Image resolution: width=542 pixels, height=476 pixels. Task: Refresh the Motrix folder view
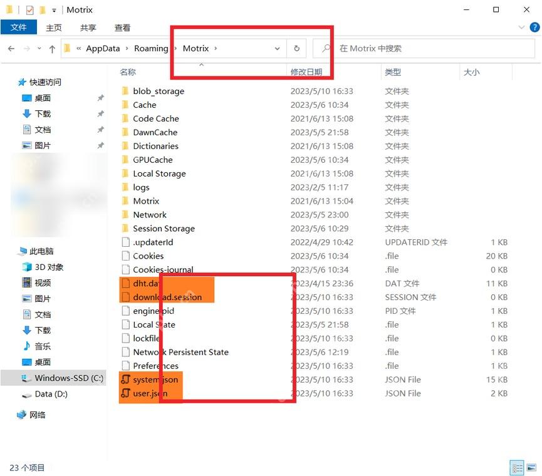pyautogui.click(x=296, y=48)
